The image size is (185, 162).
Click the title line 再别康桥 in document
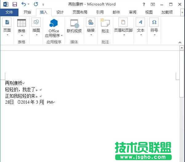[14, 83]
